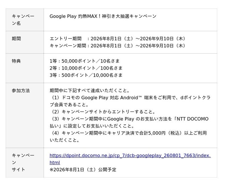Viewport: 228px width, 186px height.
Task: Click the キャンペーンサイト header cell
Action: (x=25, y=163)
